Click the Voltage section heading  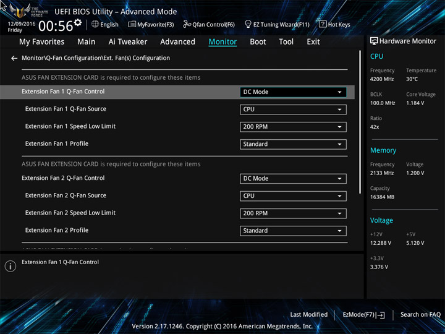(381, 220)
